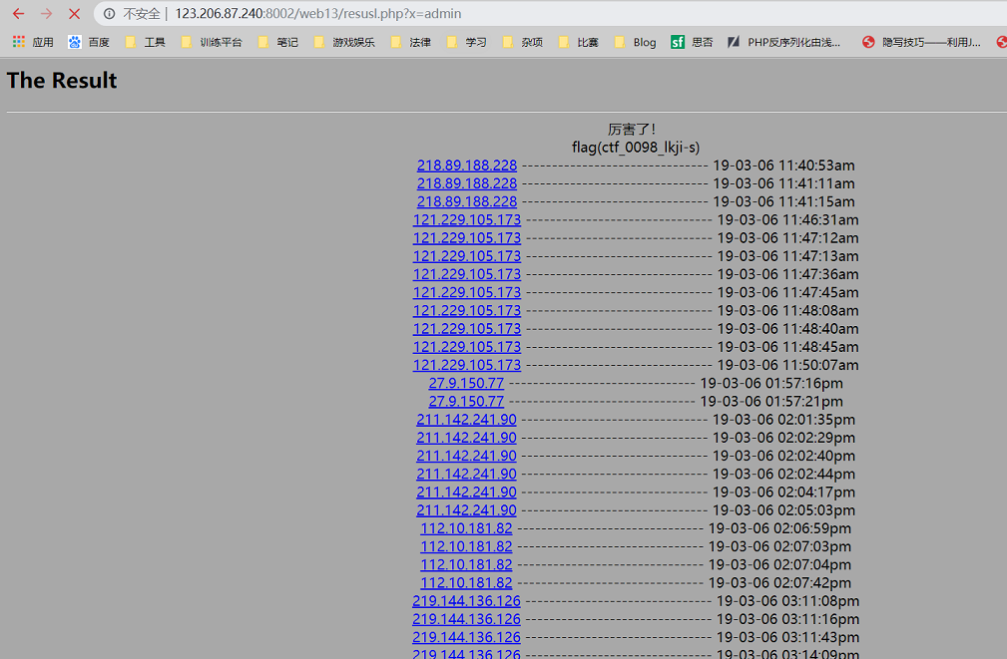
Task: Click the timestamp 19-03-06 11:41:11am
Action: coord(783,183)
